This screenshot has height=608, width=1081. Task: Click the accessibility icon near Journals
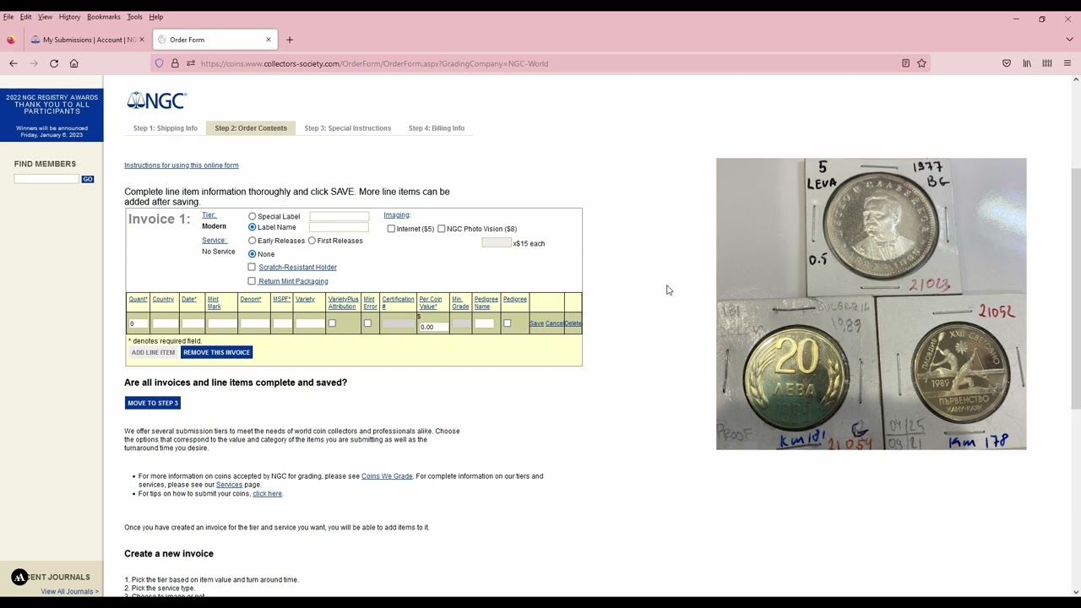tap(19, 577)
